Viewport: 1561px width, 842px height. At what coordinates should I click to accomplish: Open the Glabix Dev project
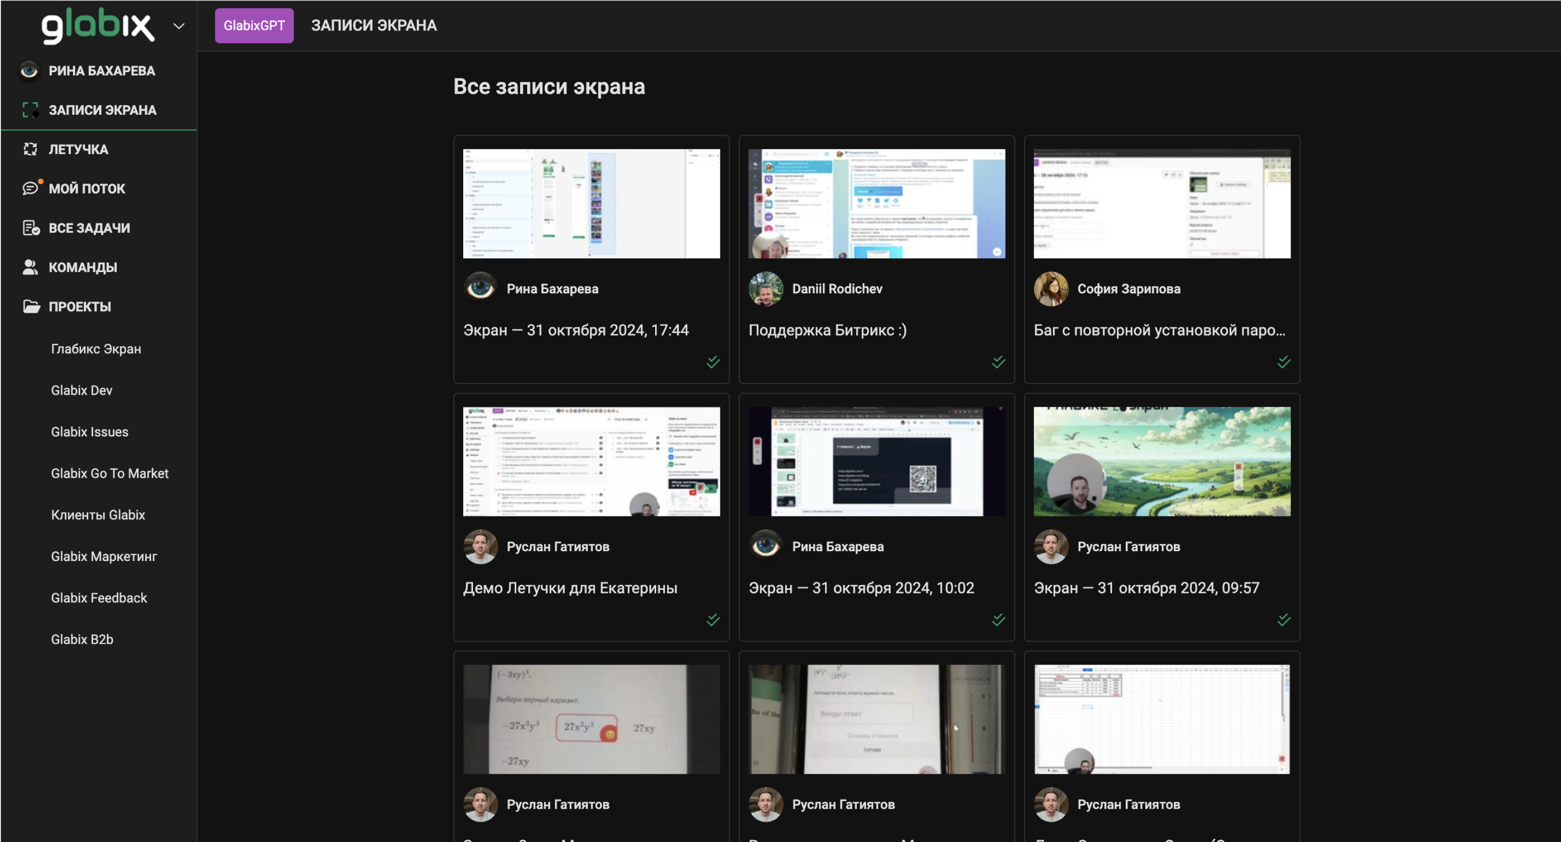click(81, 390)
